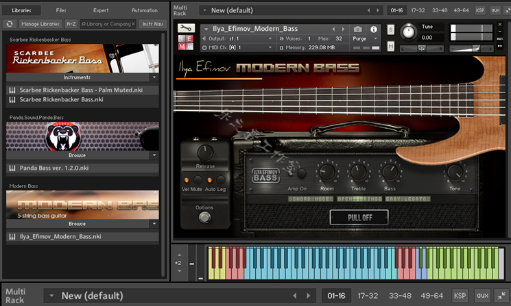511x306 pixels.
Task: Click the PULL OFF button
Action: point(359,218)
